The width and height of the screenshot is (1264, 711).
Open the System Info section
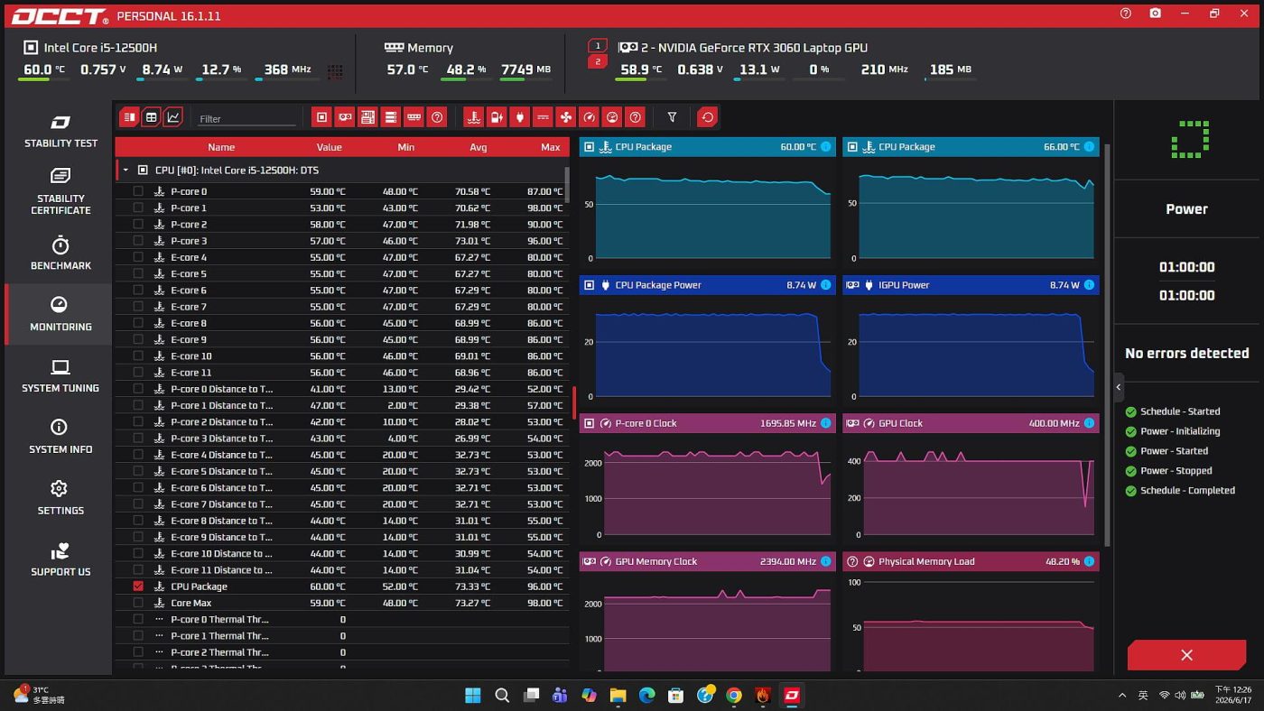pyautogui.click(x=60, y=437)
